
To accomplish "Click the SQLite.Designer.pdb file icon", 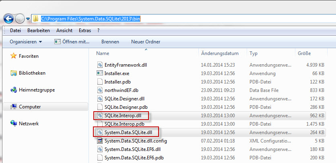I will [100, 107].
